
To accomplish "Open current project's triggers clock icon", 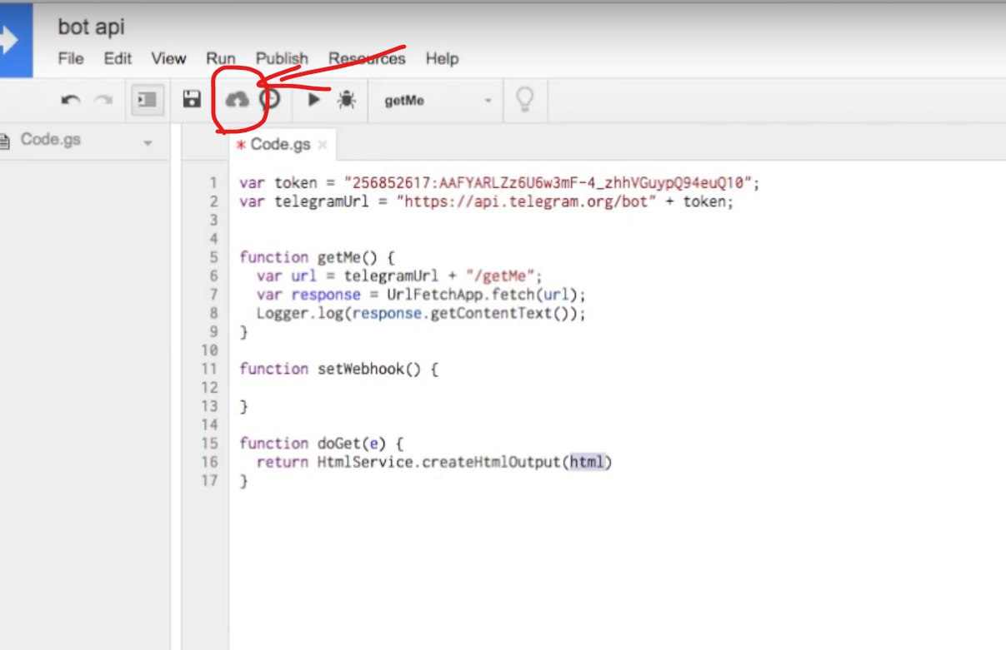I will 269,100.
